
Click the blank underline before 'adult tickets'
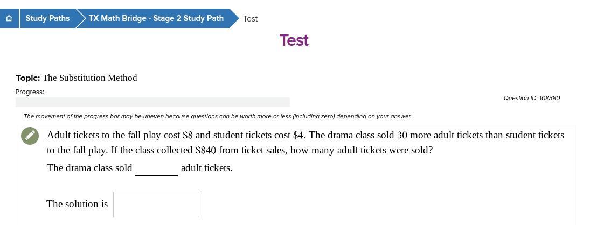157,169
